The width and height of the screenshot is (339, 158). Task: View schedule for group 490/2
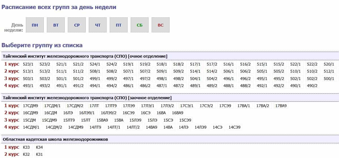click(312, 86)
